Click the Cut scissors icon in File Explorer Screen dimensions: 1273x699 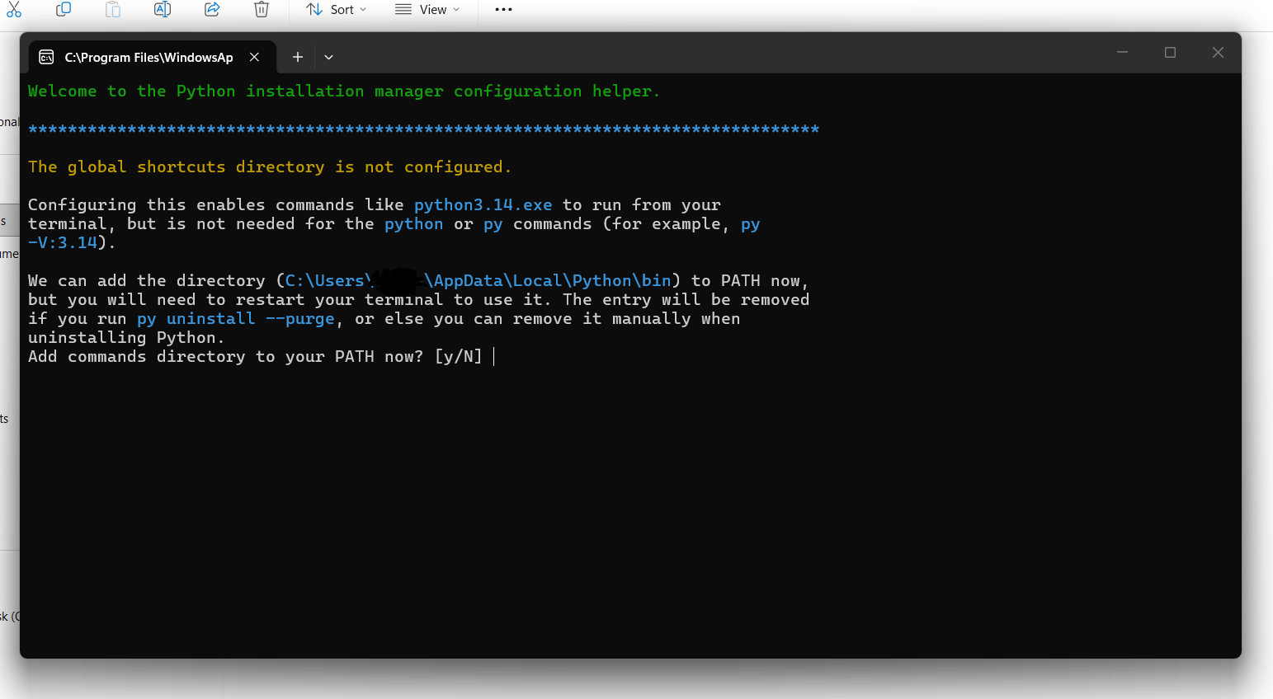coord(14,9)
